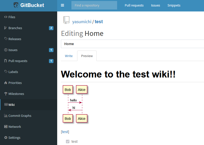Toggle the hamburger sidebar menu icon
The height and width of the screenshot is (145, 204).
[62, 5]
